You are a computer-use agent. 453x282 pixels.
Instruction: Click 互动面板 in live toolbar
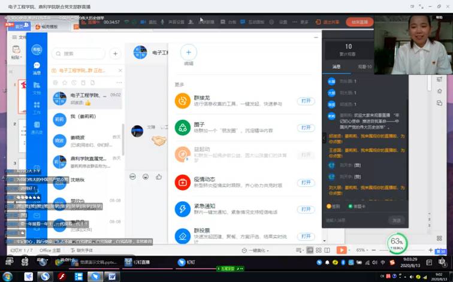(252, 22)
